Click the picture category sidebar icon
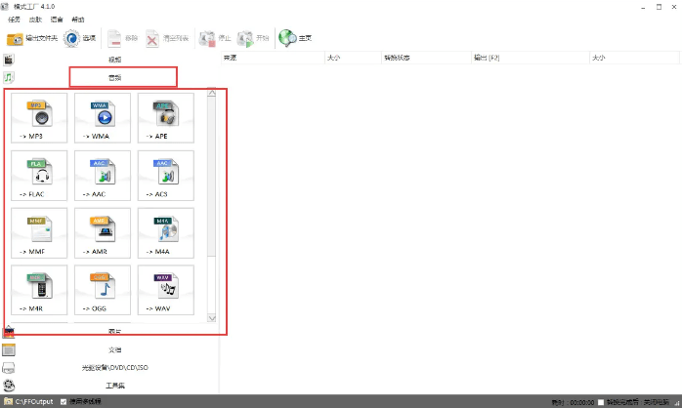The width and height of the screenshot is (682, 408). point(9,332)
